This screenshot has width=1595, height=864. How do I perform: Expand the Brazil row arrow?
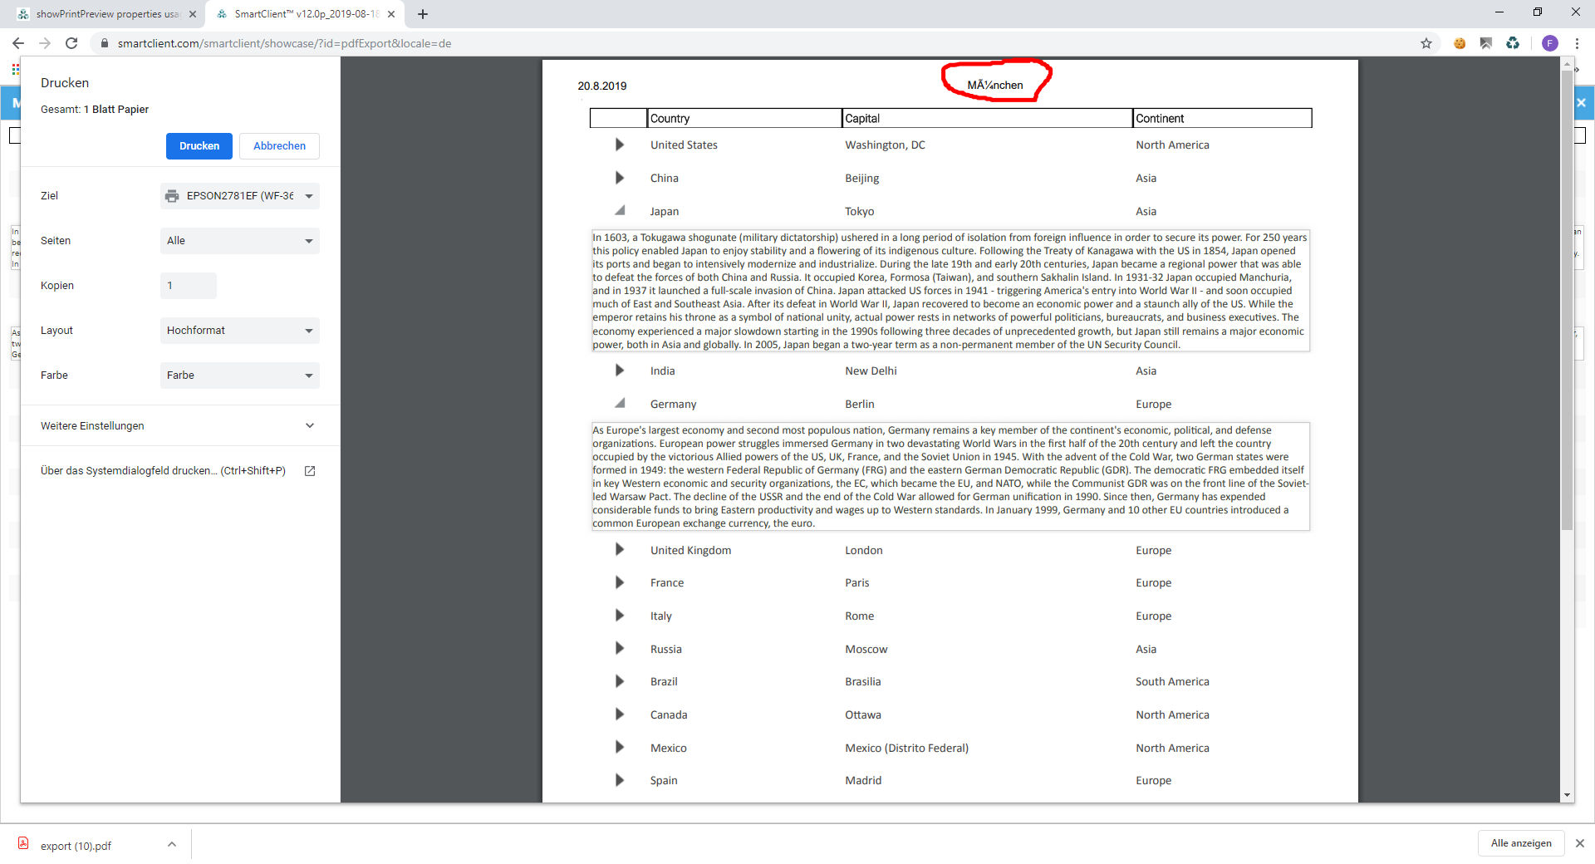pyautogui.click(x=619, y=681)
